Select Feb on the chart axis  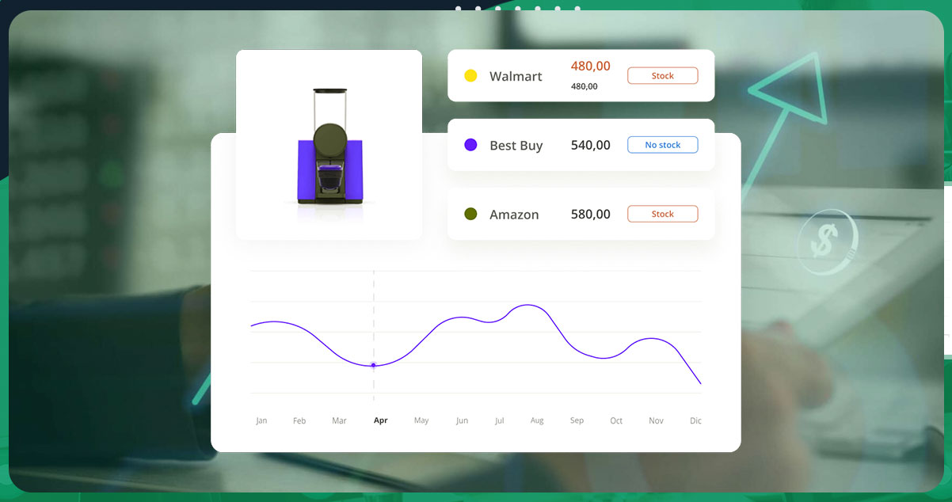[x=299, y=420]
